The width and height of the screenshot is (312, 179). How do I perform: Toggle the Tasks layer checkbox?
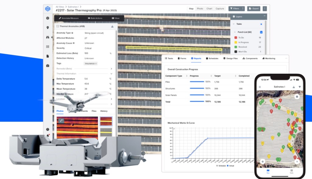click(x=261, y=24)
